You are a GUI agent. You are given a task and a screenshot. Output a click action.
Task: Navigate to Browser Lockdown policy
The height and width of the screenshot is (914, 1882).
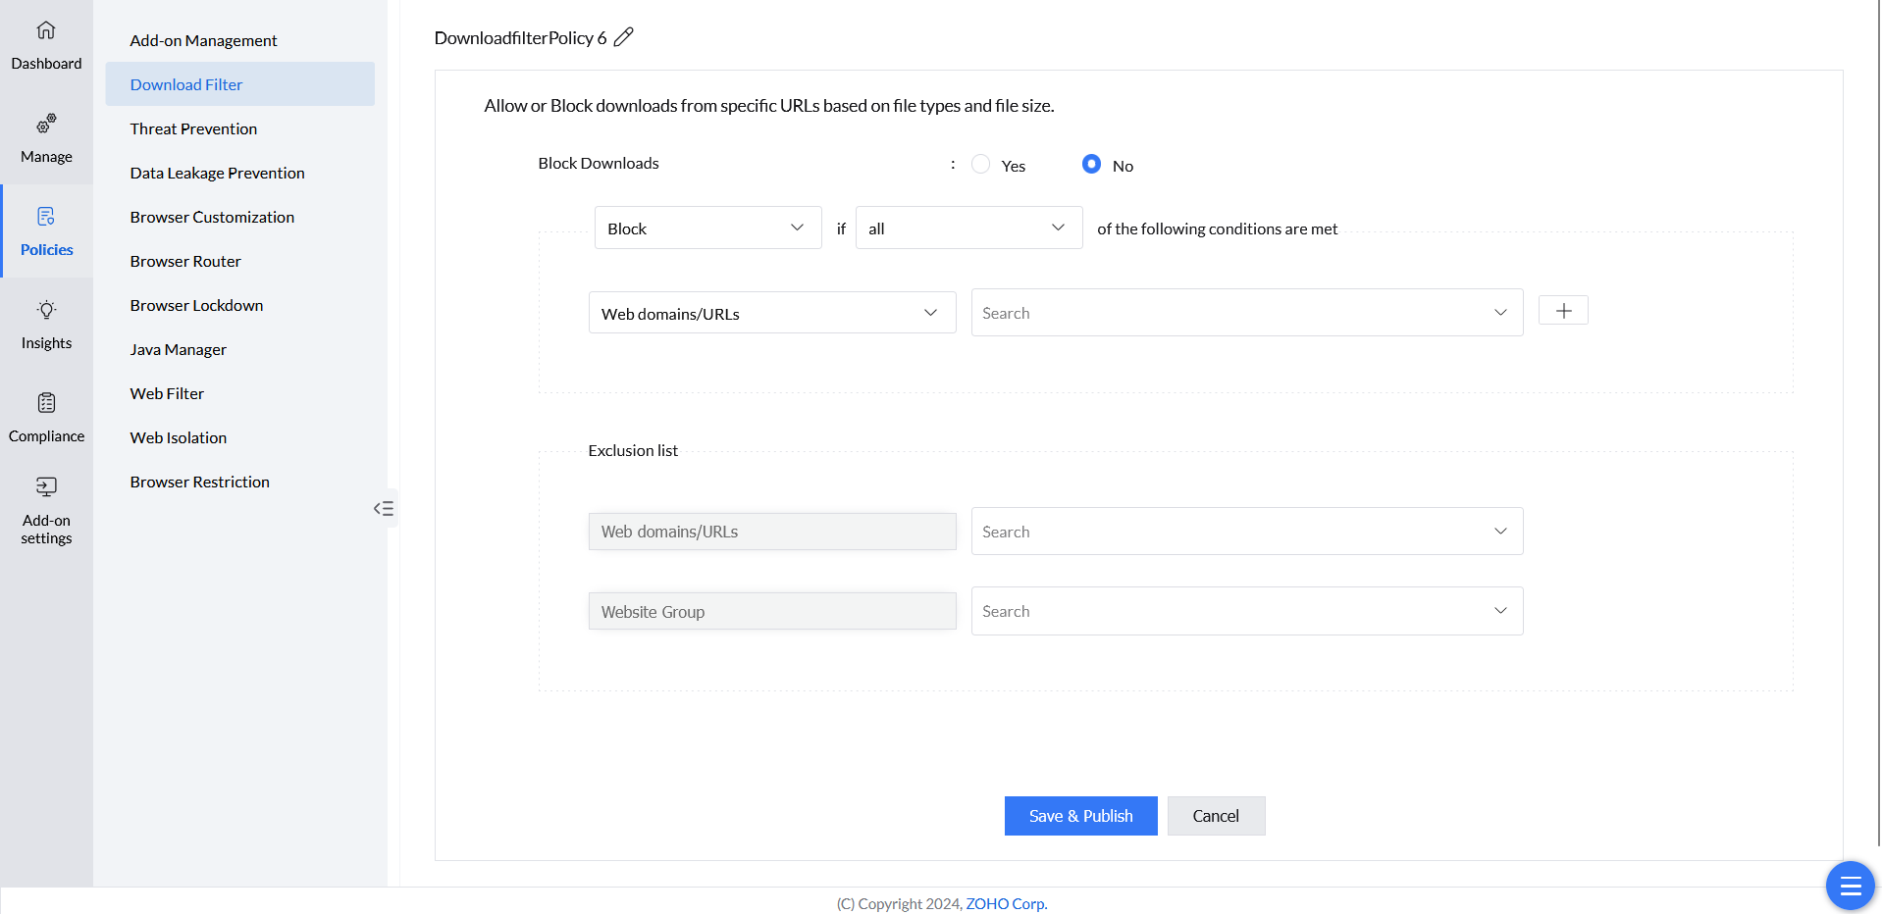click(x=196, y=305)
